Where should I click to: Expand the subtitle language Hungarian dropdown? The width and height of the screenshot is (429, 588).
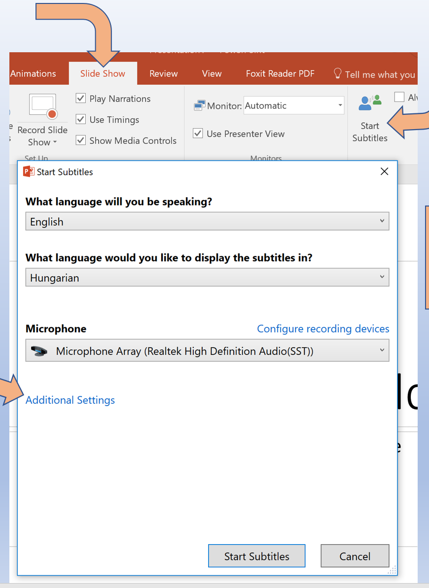(x=382, y=277)
